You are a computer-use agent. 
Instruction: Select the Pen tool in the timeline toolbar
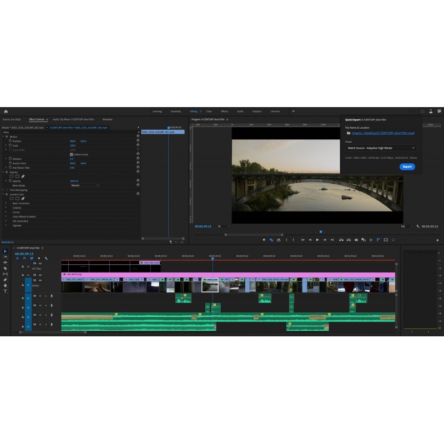pyautogui.click(x=6, y=280)
